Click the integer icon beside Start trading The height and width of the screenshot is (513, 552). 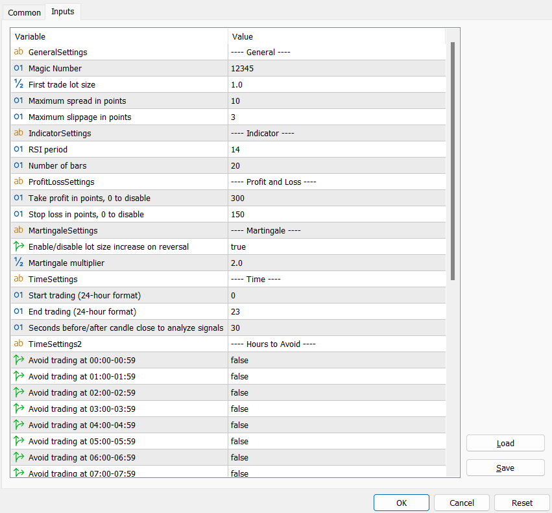19,294
